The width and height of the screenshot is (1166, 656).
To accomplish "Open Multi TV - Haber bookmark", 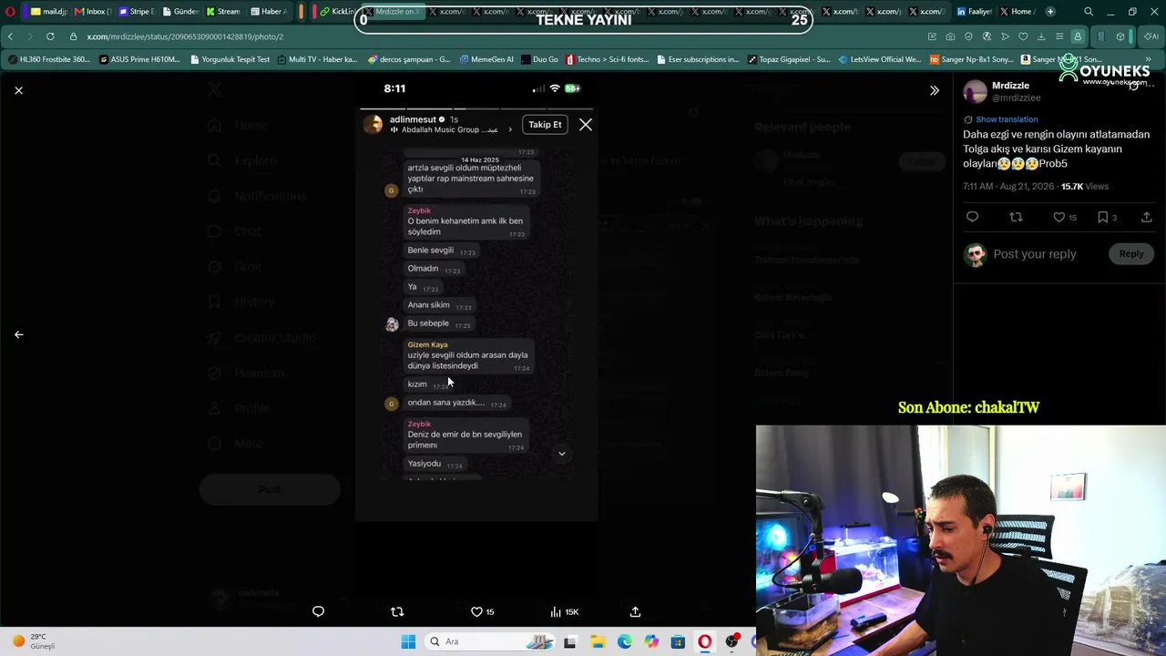I will point(318,59).
